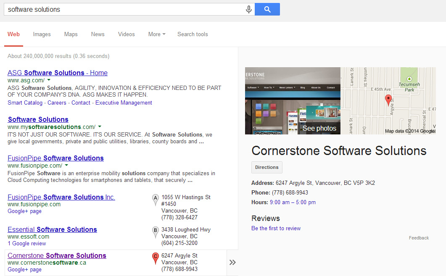Click the Directions button

coord(267,168)
